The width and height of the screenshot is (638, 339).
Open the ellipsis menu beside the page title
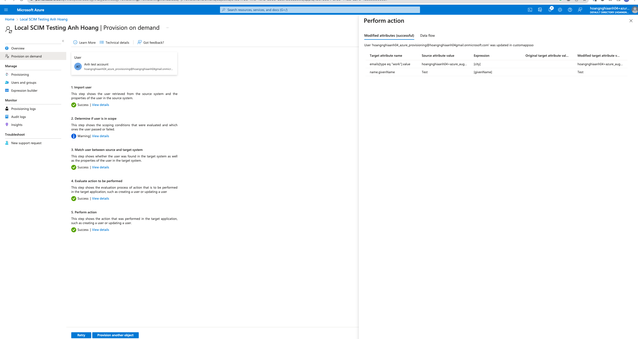[x=167, y=28]
